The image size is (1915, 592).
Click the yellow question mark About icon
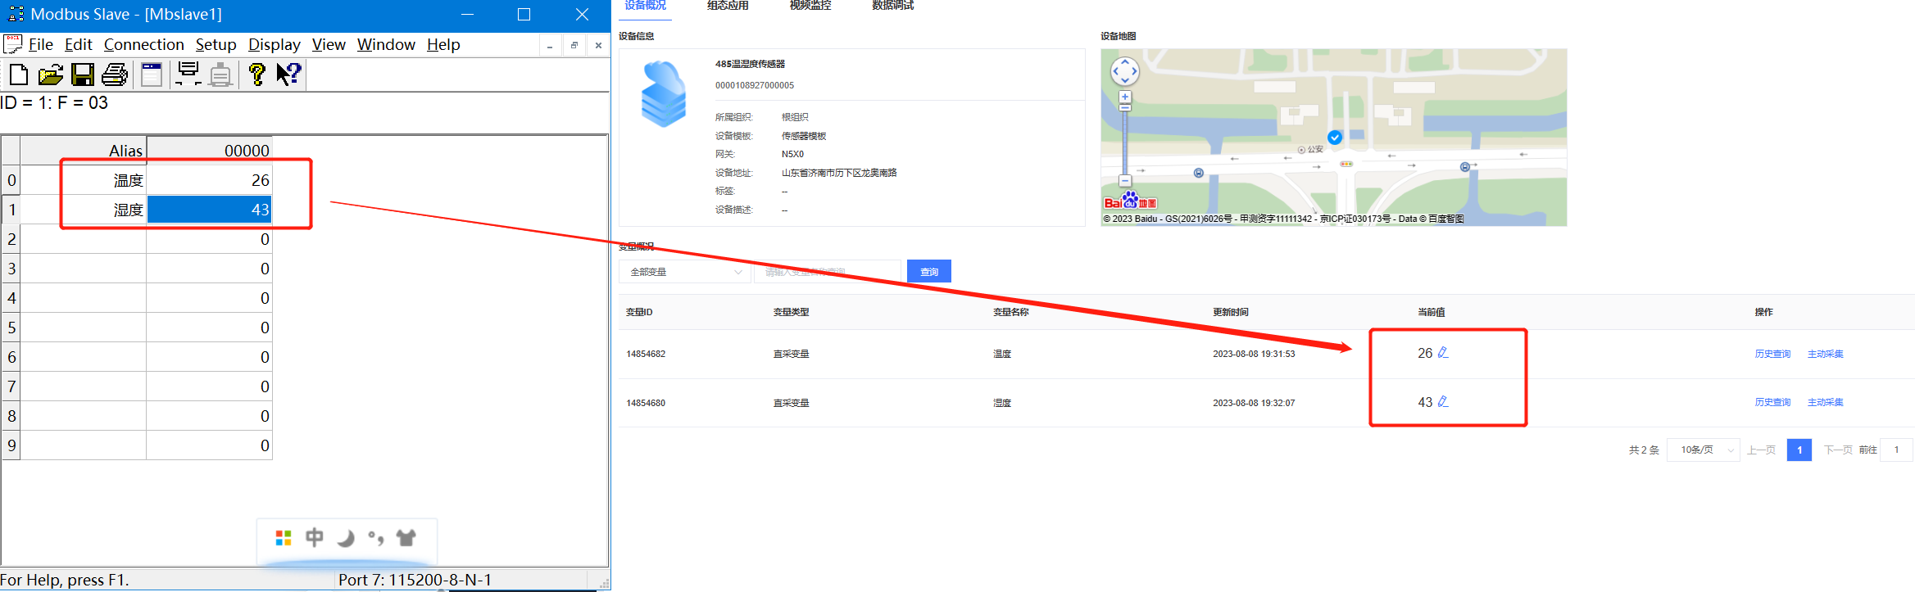[x=256, y=75]
